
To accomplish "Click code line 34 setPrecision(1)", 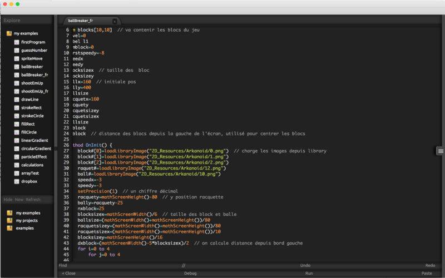I will coord(97,191).
